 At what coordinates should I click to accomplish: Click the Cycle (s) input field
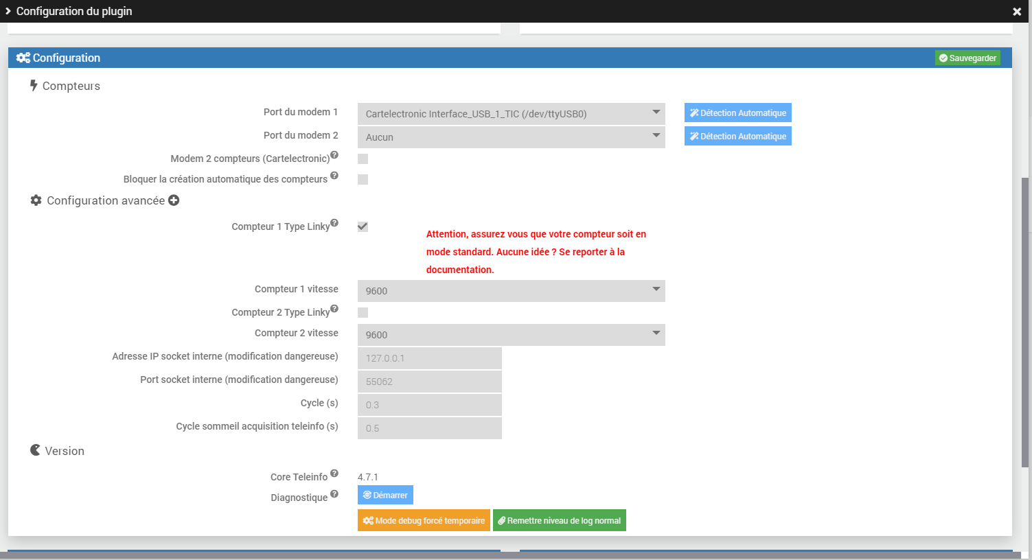[429, 404]
